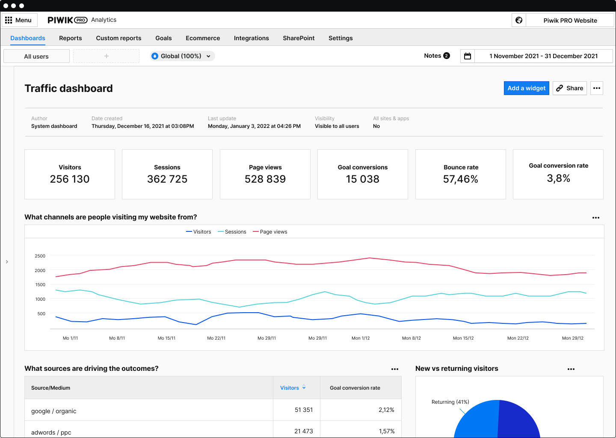The width and height of the screenshot is (616, 438).
Task: Expand the left sidebar panel arrow
Action: 7,261
